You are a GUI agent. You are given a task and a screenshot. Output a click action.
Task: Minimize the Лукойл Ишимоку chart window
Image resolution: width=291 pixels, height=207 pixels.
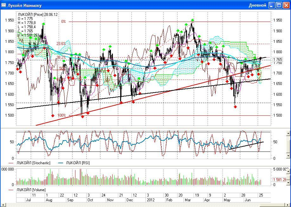(x=272, y=5)
